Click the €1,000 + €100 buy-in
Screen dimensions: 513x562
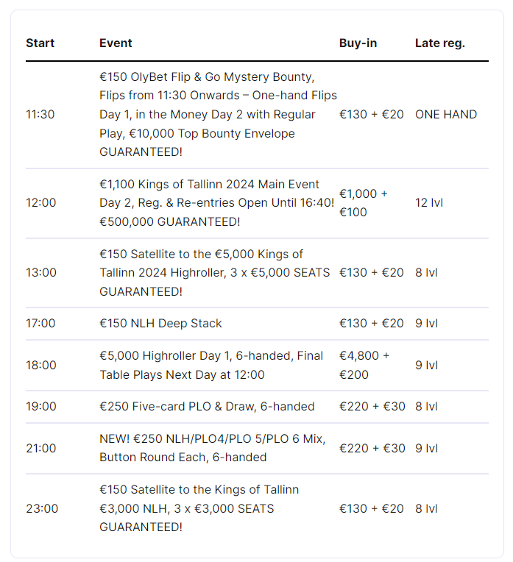click(x=364, y=202)
